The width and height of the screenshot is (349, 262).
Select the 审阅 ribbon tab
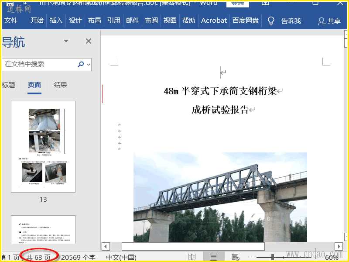tap(151, 21)
